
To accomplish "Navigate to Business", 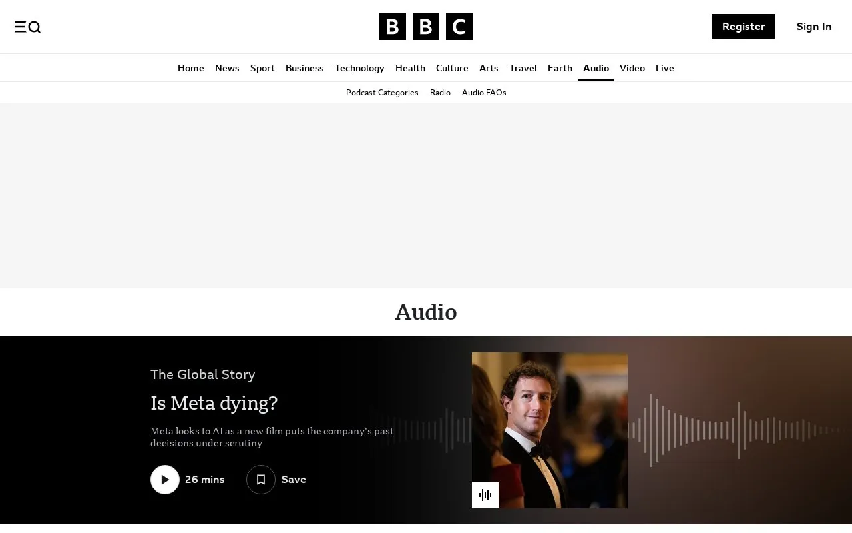I will pos(305,68).
